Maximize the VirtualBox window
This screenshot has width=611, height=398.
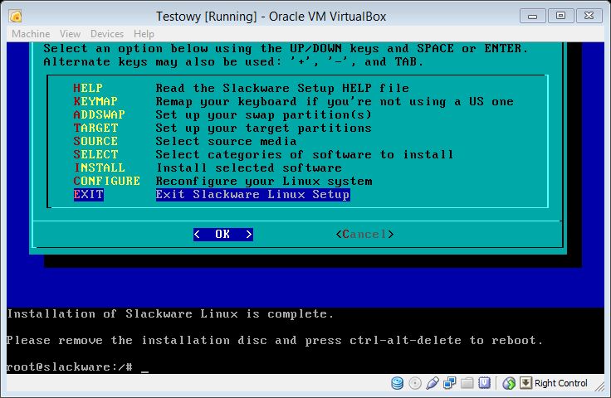pyautogui.click(x=560, y=16)
